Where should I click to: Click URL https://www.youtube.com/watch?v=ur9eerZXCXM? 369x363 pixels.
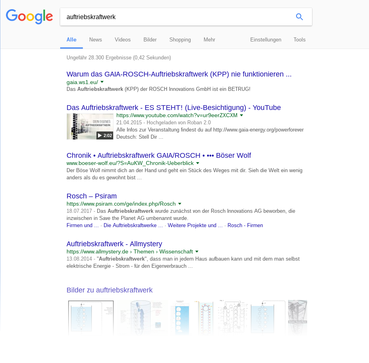(177, 115)
